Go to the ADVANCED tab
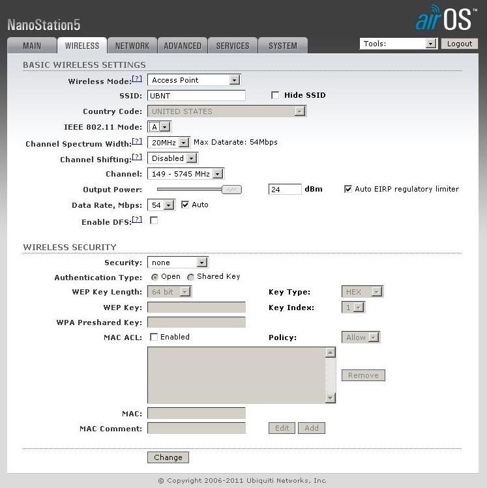The image size is (487, 488). (183, 46)
